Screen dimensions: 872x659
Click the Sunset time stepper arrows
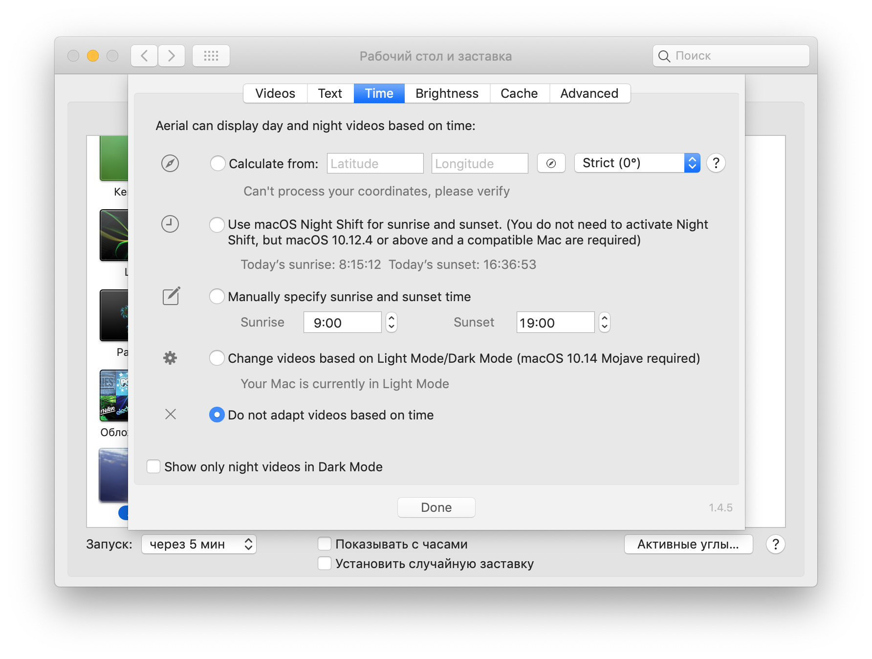[605, 323]
